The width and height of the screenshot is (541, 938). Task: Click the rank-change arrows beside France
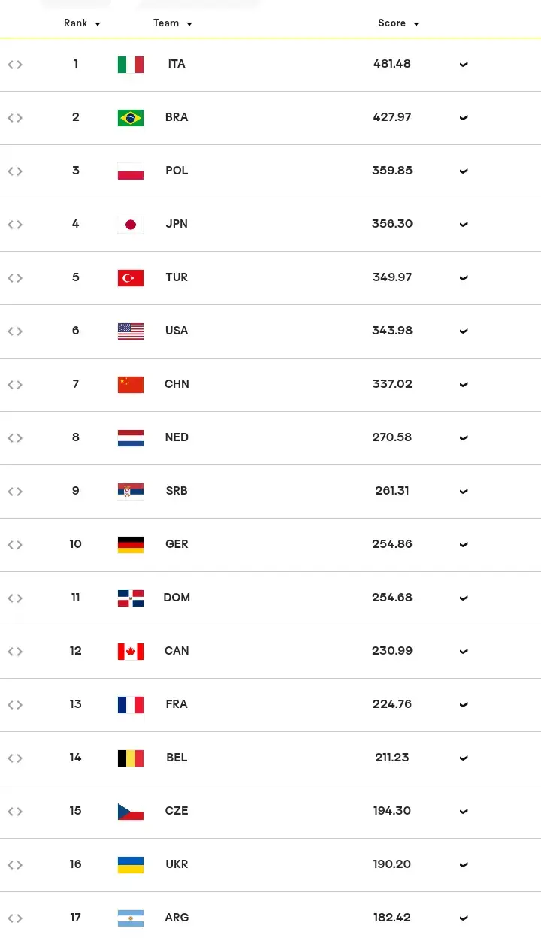coord(15,705)
